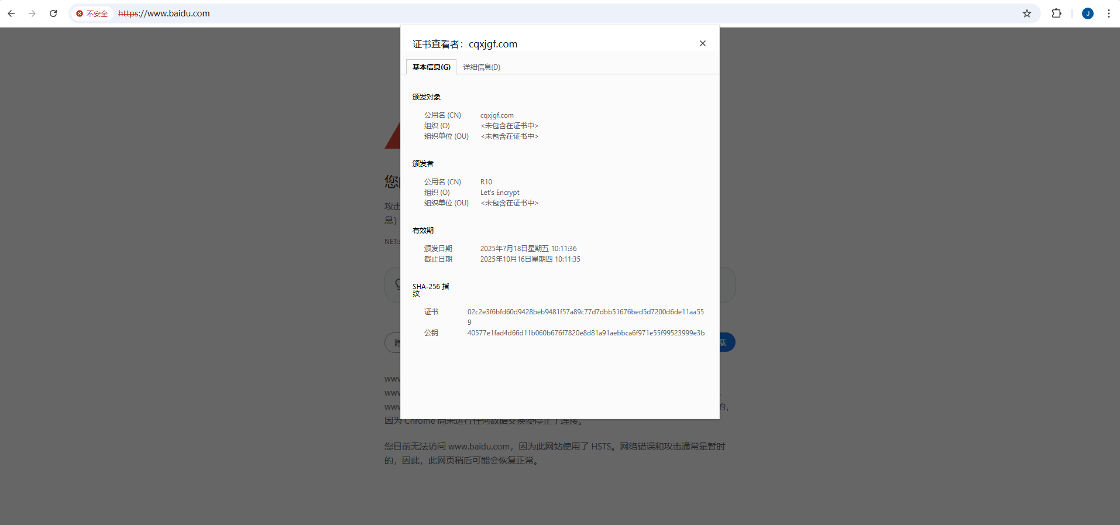Image resolution: width=1120 pixels, height=525 pixels.
Task: Select the issue date 2025年7月18日
Action: click(528, 249)
